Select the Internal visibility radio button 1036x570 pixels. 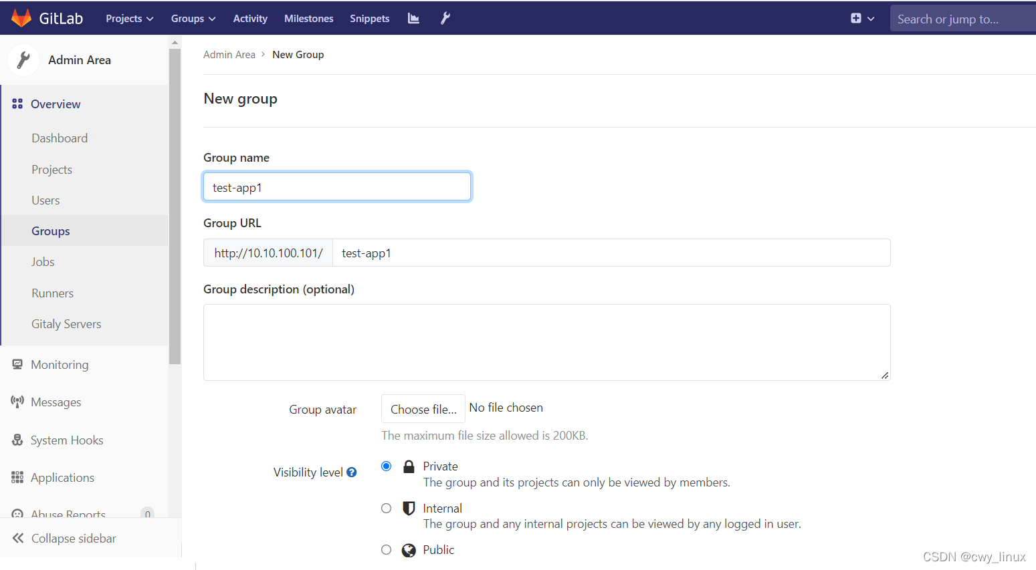click(x=386, y=509)
